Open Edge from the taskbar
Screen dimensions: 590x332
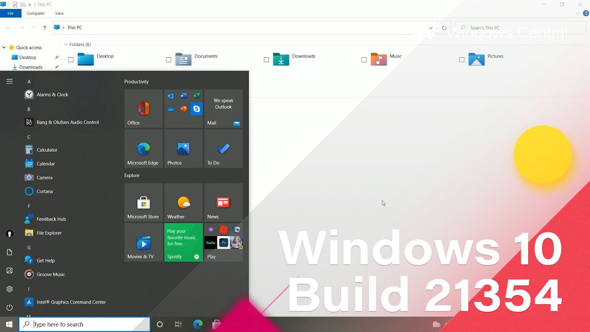pyautogui.click(x=198, y=325)
